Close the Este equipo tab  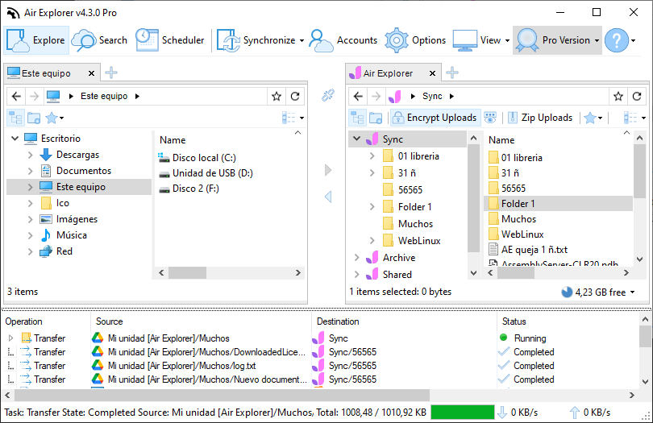(91, 73)
